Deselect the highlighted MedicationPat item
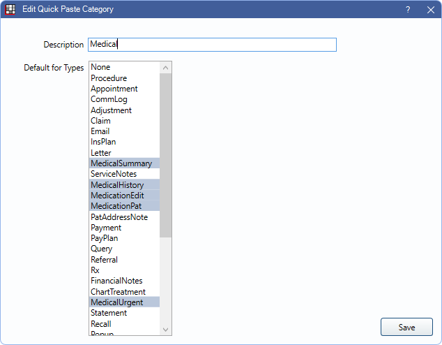Viewport: 442px width, 345px height. pos(124,206)
